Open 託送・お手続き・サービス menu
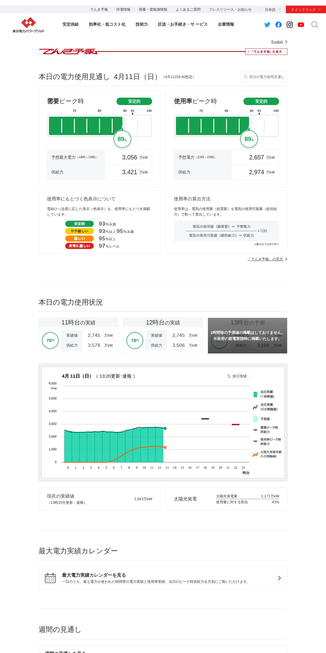This screenshot has height=653, width=326. click(183, 24)
